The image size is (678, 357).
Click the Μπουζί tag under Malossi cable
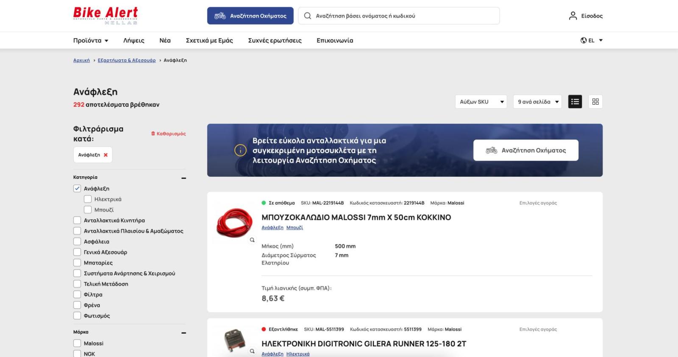(x=295, y=228)
